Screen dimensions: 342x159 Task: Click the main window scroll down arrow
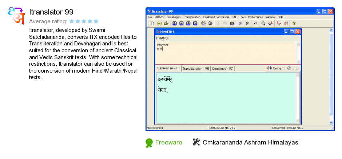click(x=331, y=122)
